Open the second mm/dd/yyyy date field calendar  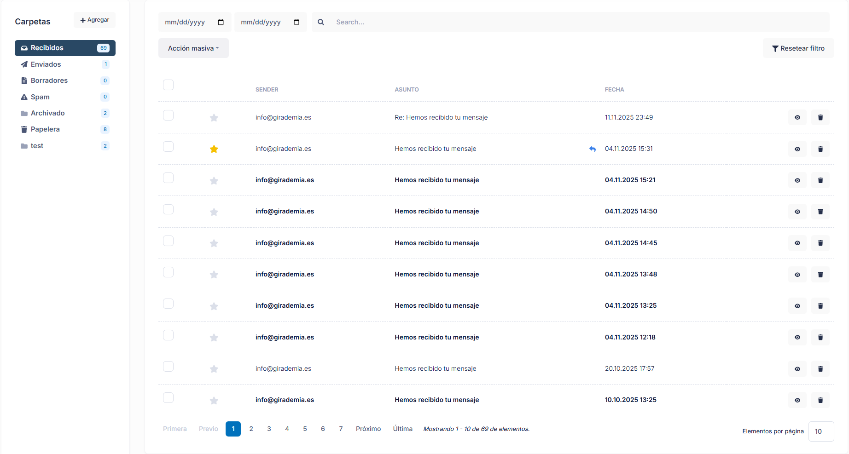click(x=297, y=22)
